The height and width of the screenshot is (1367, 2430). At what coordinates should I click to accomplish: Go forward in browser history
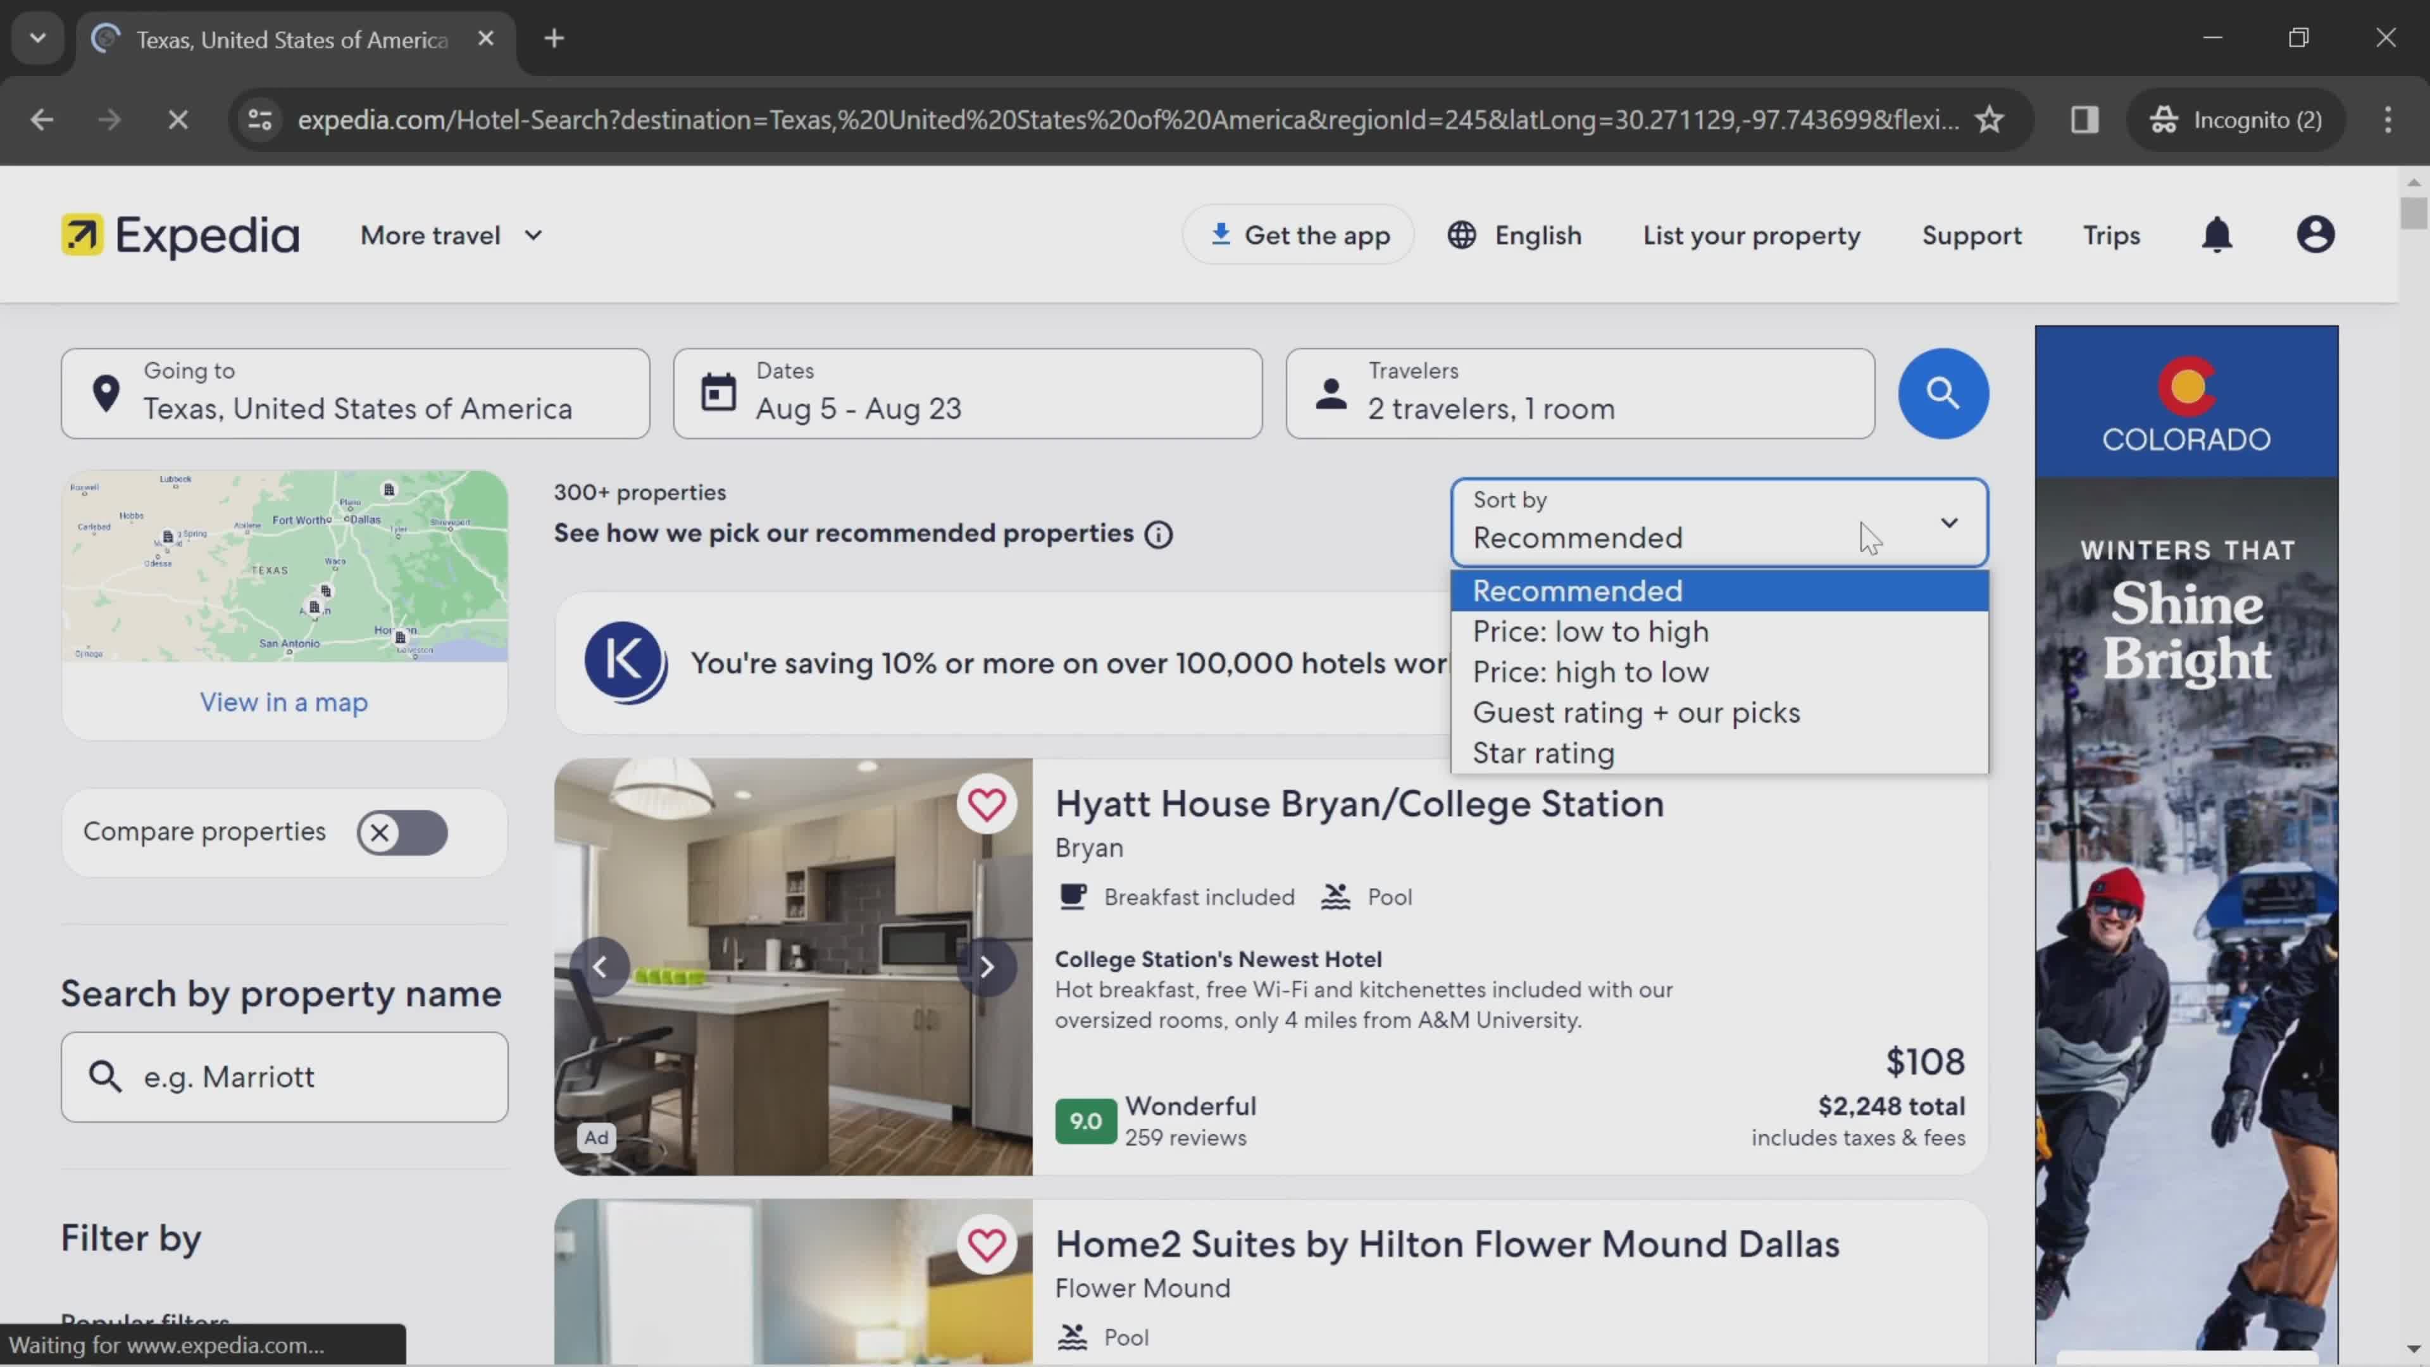click(109, 120)
